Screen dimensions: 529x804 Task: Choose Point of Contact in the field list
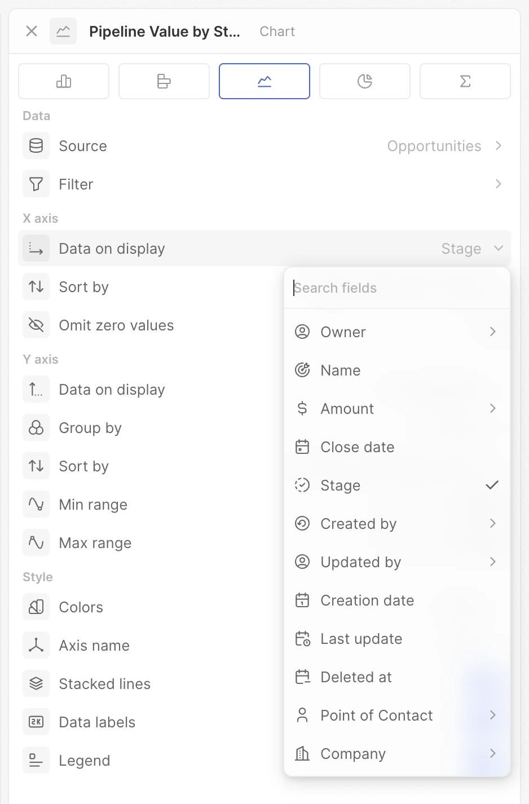pos(397,715)
